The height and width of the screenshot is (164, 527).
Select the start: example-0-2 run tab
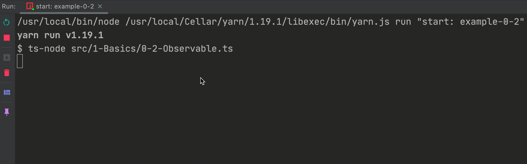coord(65,6)
